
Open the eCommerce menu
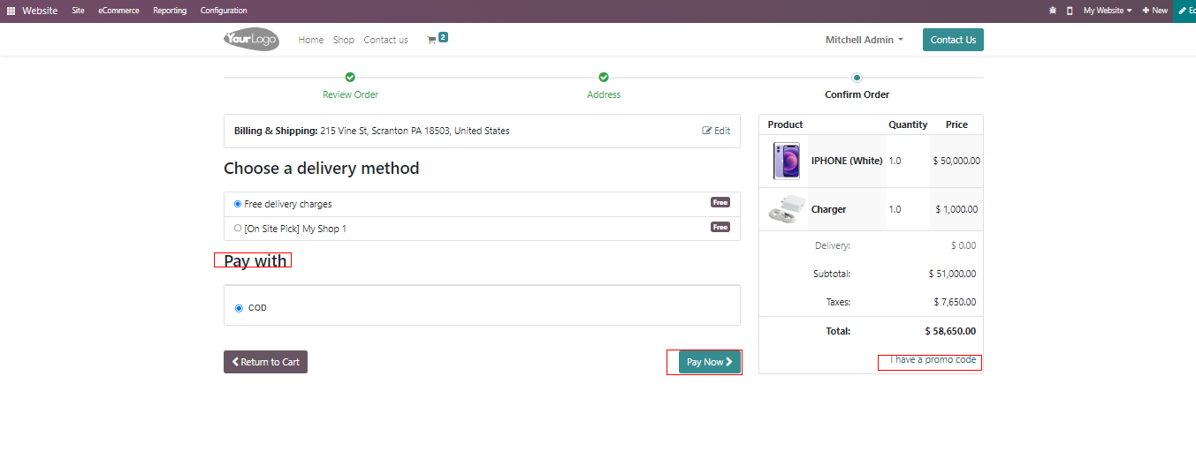click(x=118, y=11)
